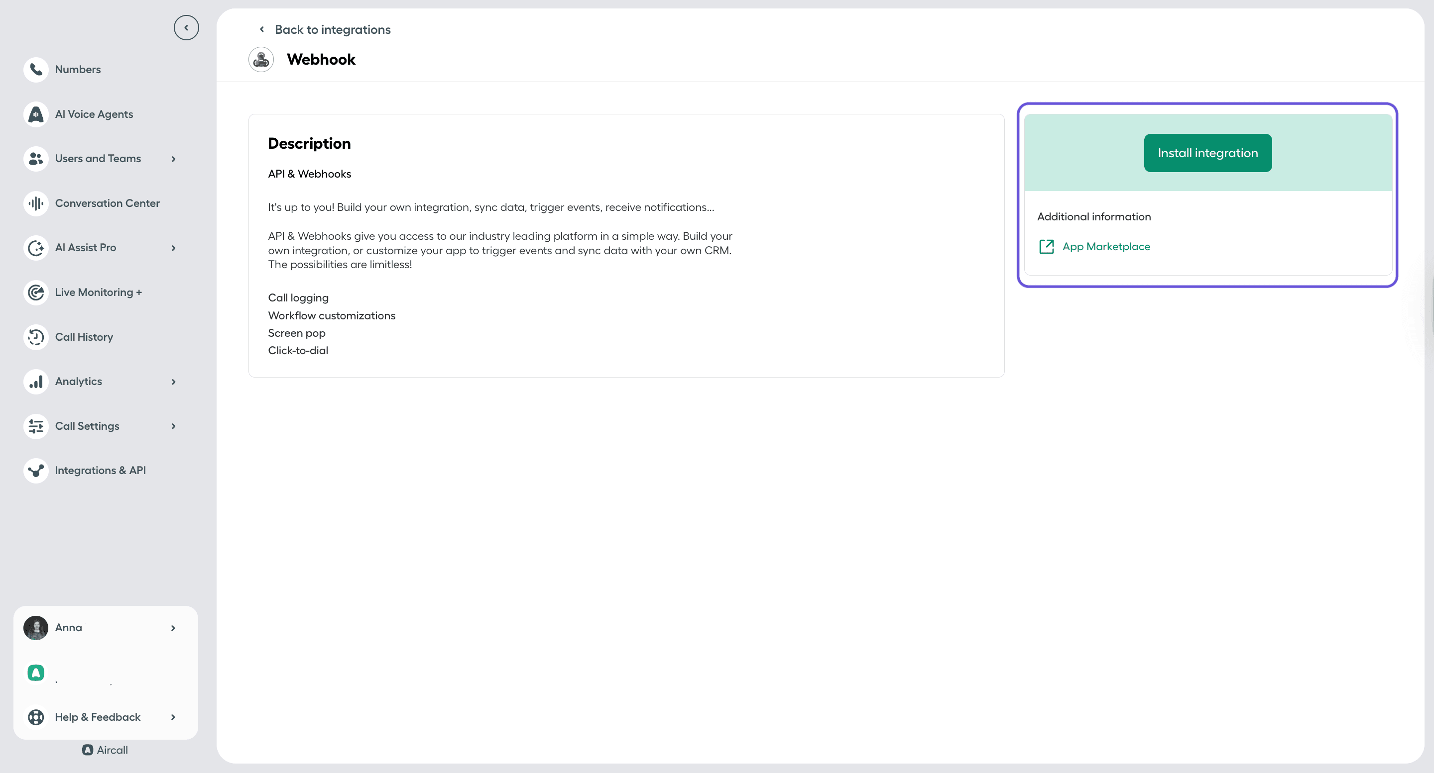Open Anna's profile menu chevron
This screenshot has width=1434, height=773.
point(173,627)
